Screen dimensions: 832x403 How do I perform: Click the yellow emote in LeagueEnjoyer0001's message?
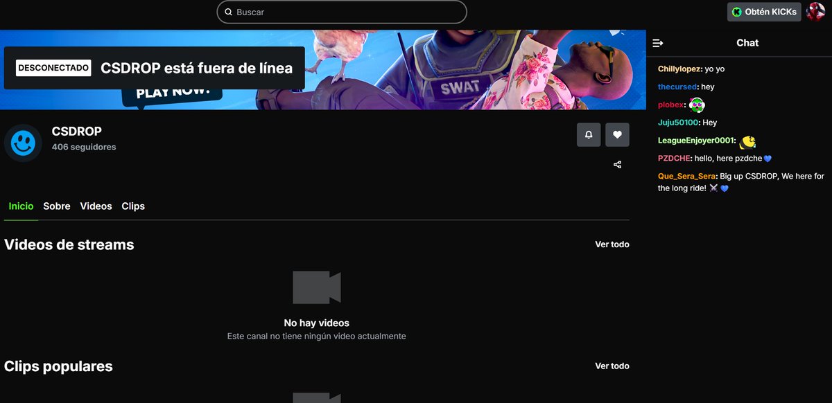tap(747, 142)
